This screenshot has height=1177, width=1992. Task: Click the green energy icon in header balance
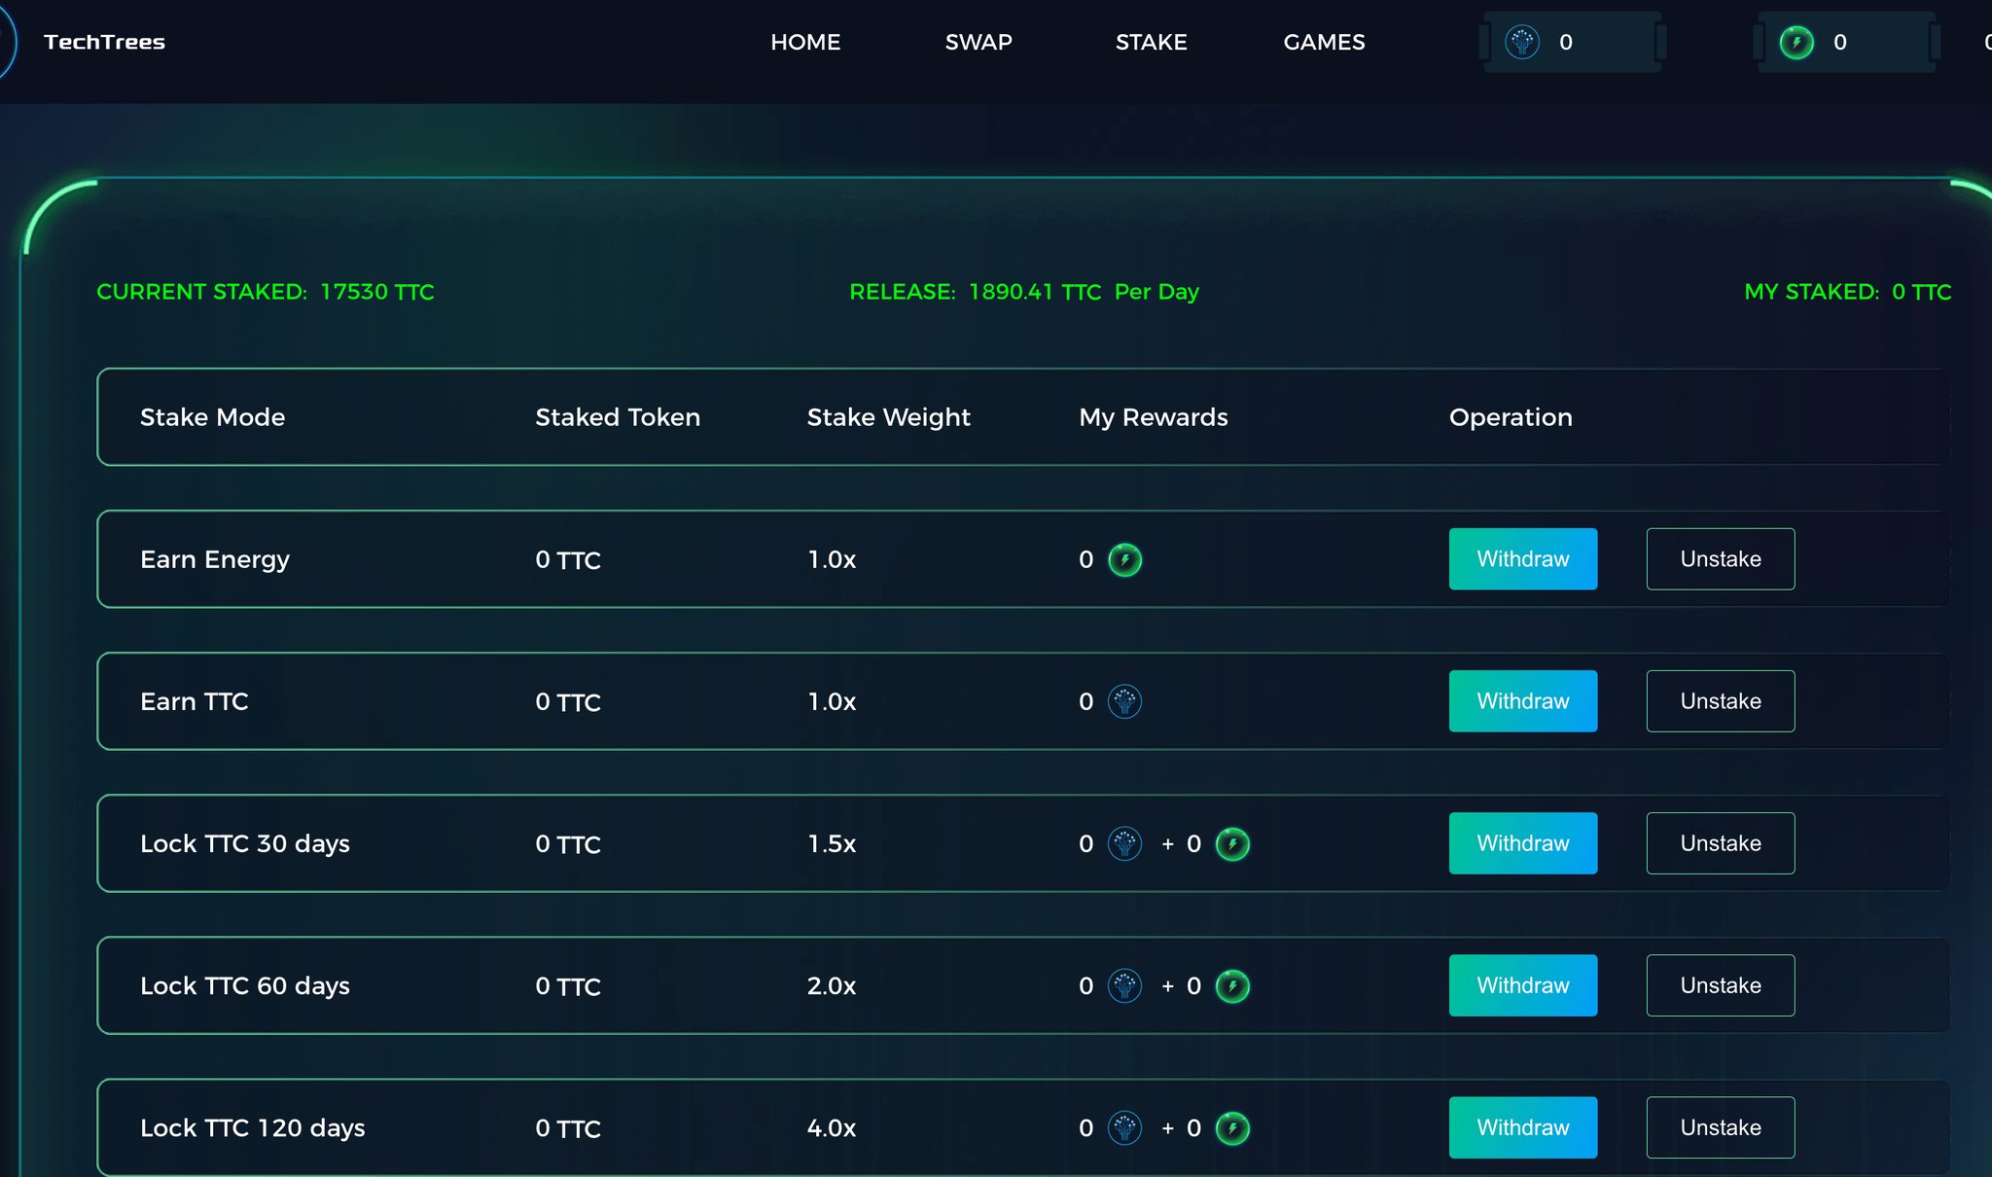pyautogui.click(x=1796, y=42)
